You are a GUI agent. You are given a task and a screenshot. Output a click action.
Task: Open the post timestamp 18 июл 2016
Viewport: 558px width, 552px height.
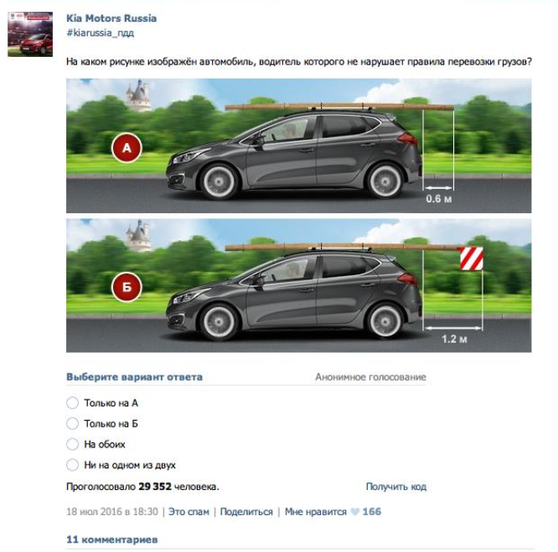point(112,512)
